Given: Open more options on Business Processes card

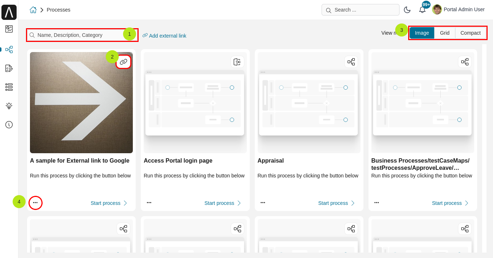Looking at the screenshot, I should [x=376, y=203].
